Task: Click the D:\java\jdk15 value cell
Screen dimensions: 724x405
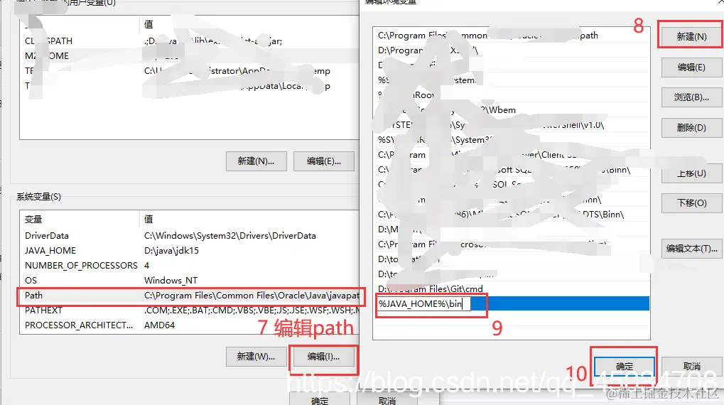Action: point(171,251)
